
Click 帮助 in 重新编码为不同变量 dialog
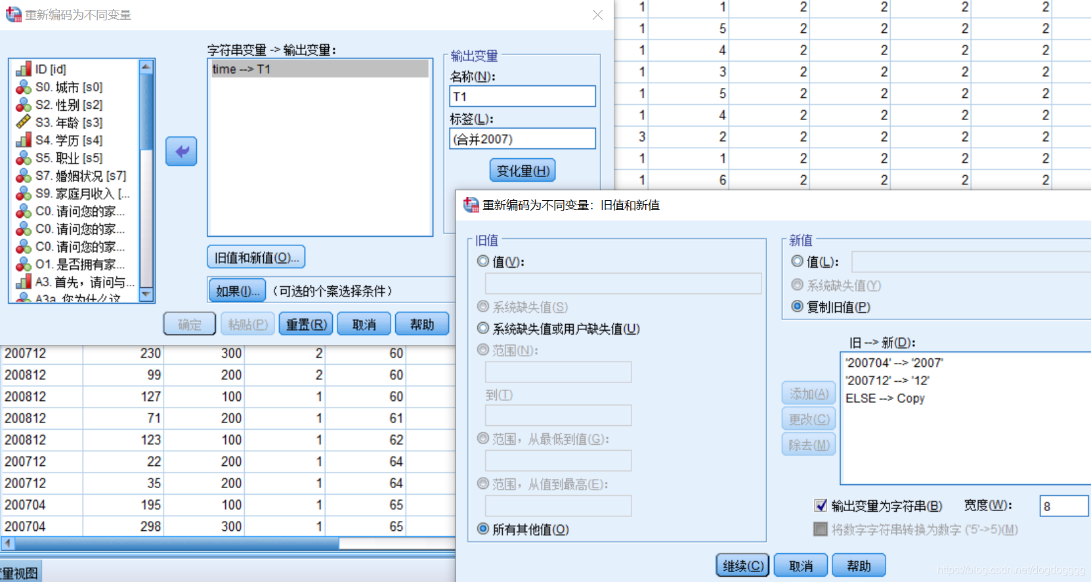(x=422, y=324)
